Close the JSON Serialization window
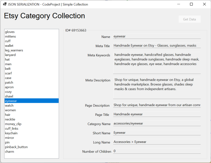 [x=204, y=4]
